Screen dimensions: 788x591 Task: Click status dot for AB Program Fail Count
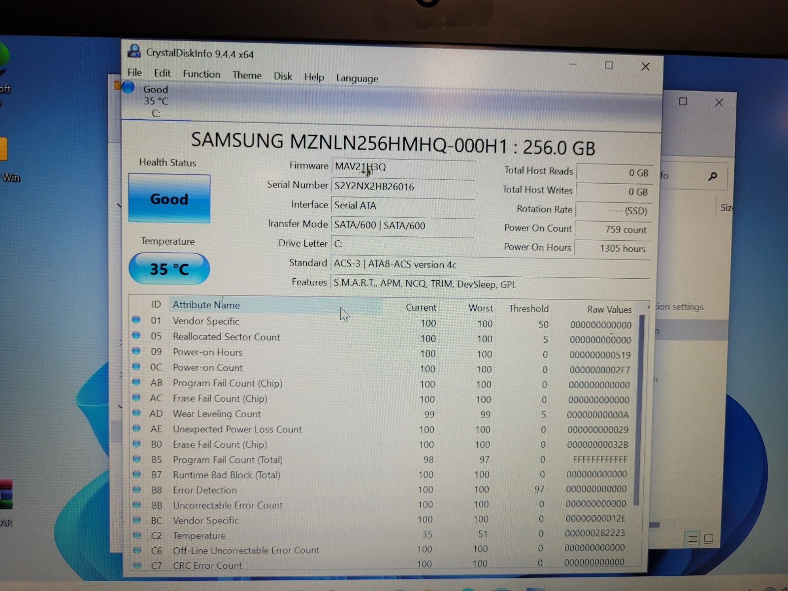tap(136, 382)
